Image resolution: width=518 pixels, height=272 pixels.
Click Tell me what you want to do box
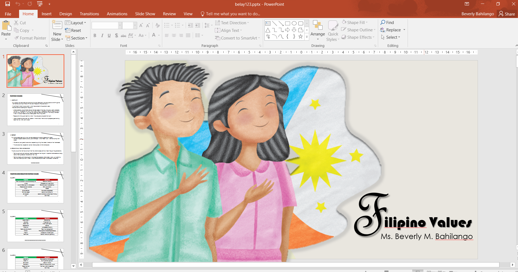pyautogui.click(x=231, y=14)
